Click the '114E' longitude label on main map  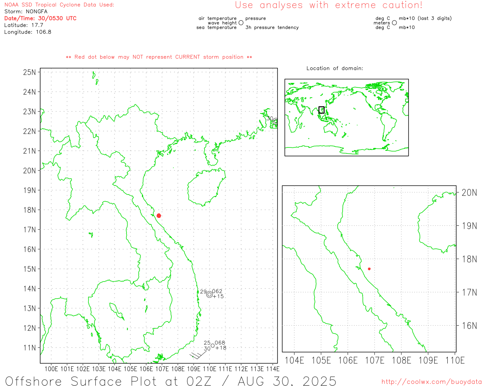pos(273,369)
